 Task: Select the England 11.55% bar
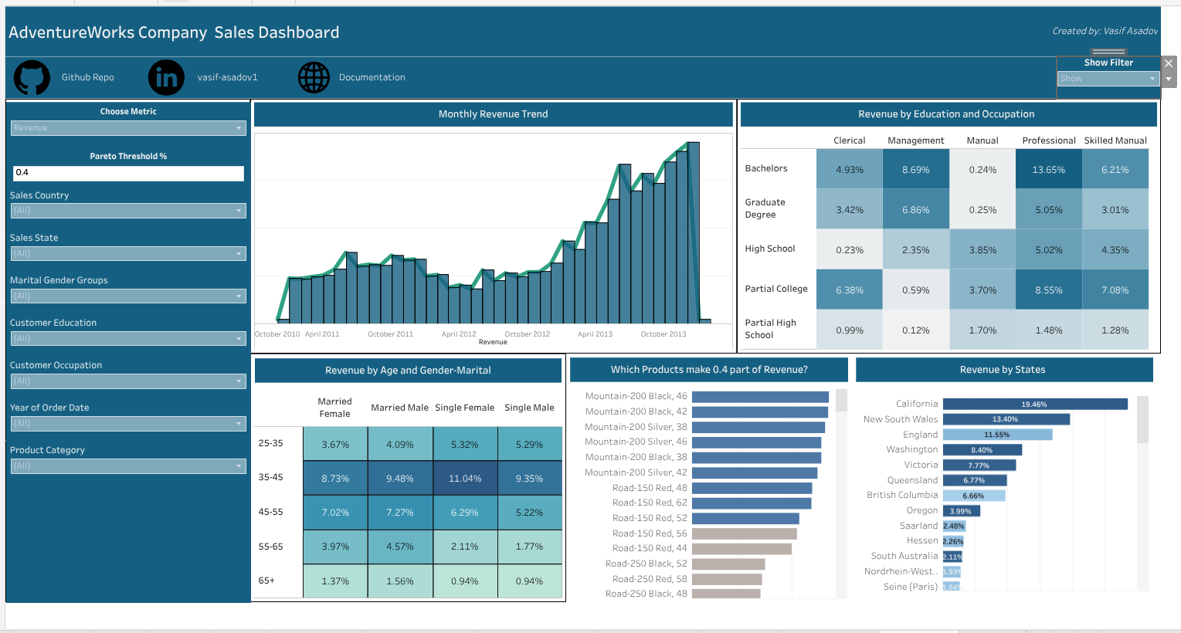tap(998, 435)
